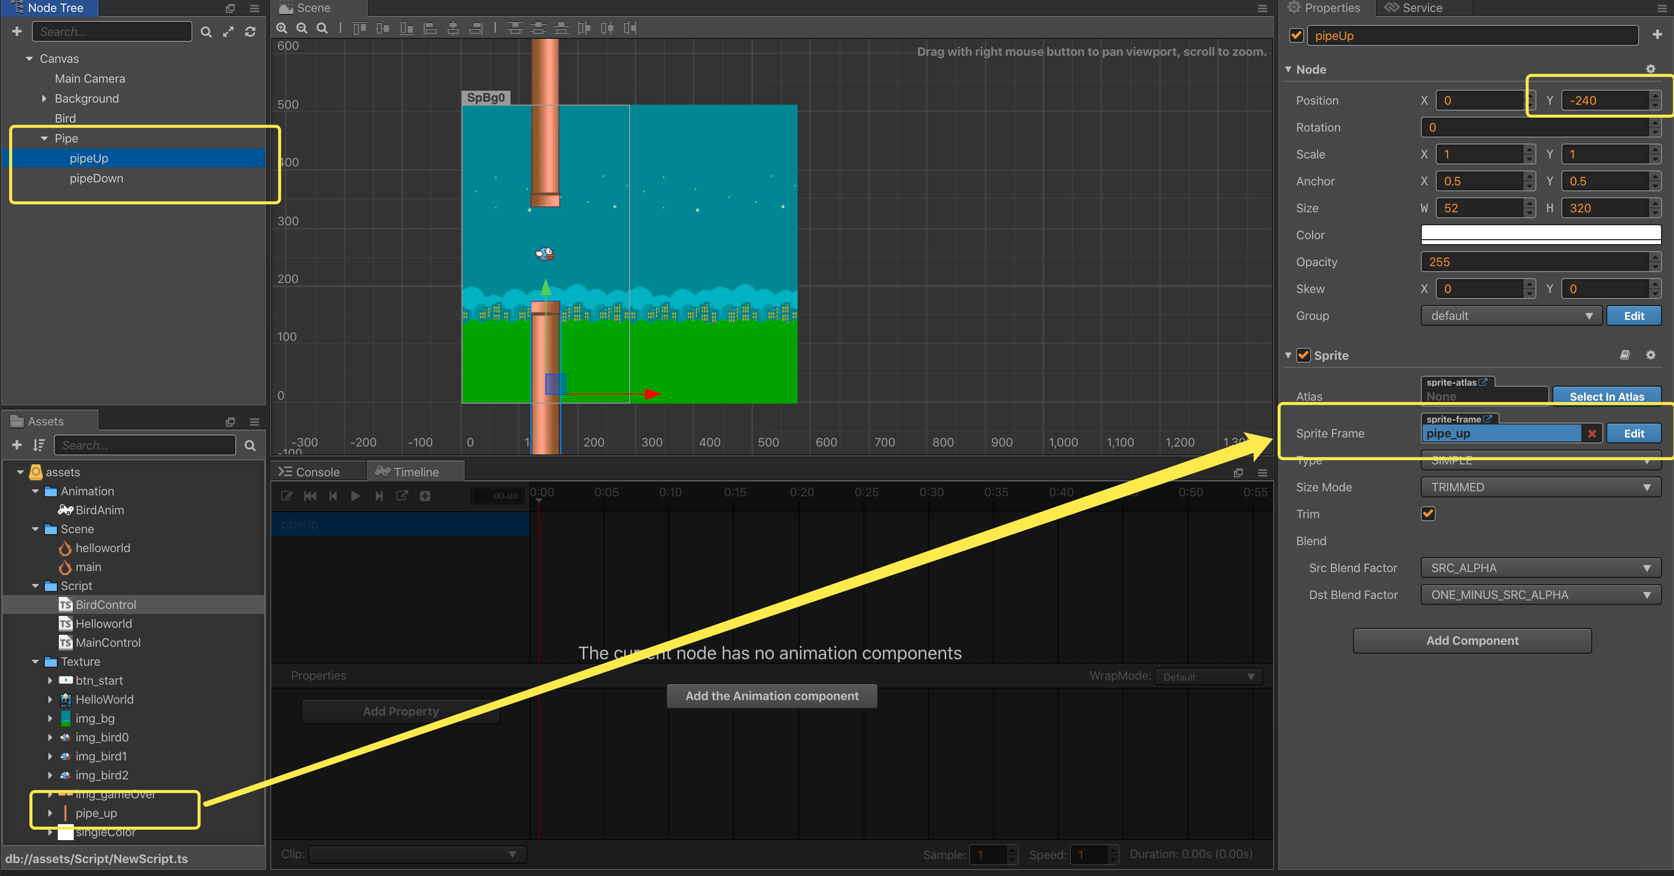Step to previous animation frame
Screen dimensions: 1674x876
point(333,495)
